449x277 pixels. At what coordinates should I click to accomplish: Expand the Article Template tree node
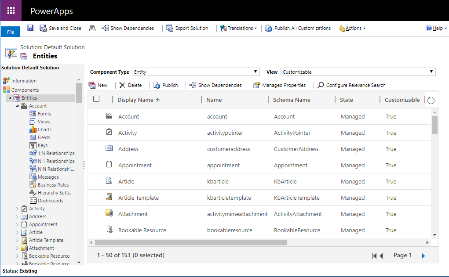17,241
